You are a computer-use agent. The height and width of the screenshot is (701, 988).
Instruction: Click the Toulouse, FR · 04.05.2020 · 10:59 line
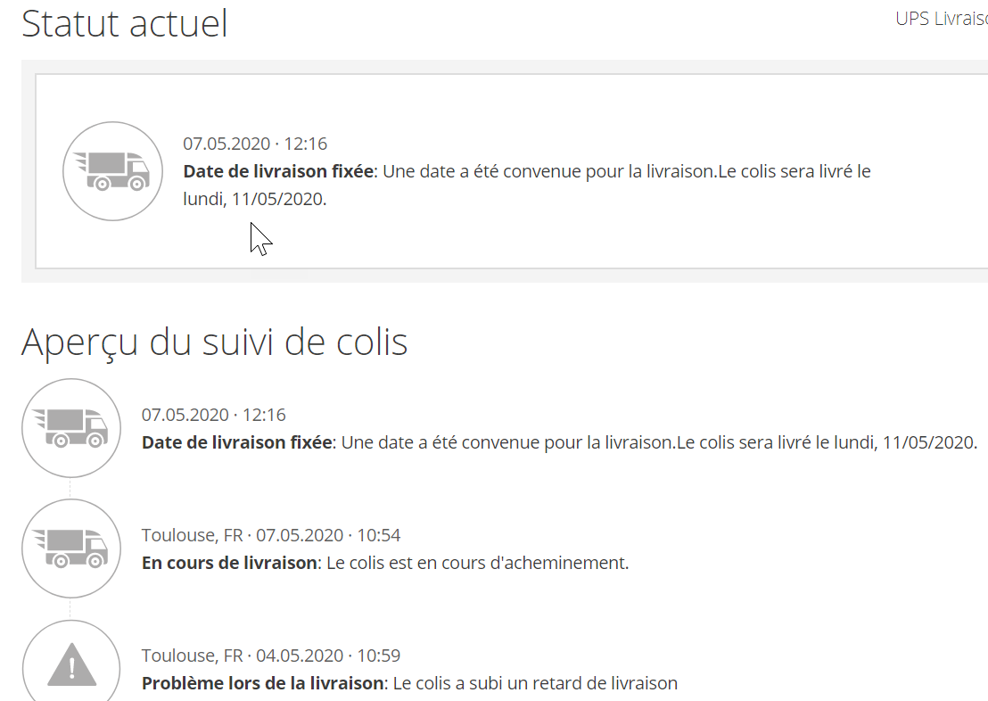pos(271,656)
